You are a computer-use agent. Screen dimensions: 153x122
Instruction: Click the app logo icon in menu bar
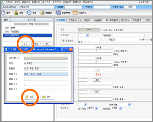[x=3, y=2]
